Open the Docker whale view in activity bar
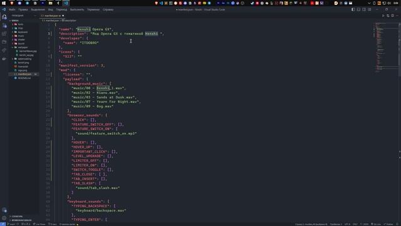This screenshot has height=226, width=401. click(4, 58)
